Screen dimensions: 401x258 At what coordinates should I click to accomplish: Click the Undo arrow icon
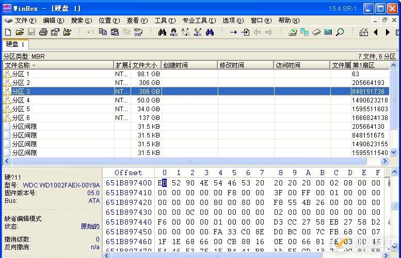click(90, 32)
